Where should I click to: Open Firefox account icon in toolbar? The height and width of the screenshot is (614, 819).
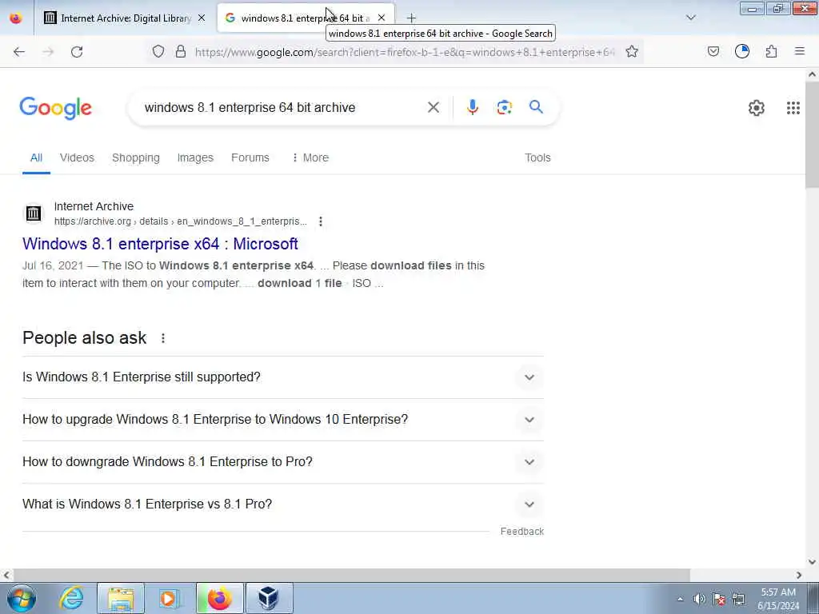tap(742, 51)
